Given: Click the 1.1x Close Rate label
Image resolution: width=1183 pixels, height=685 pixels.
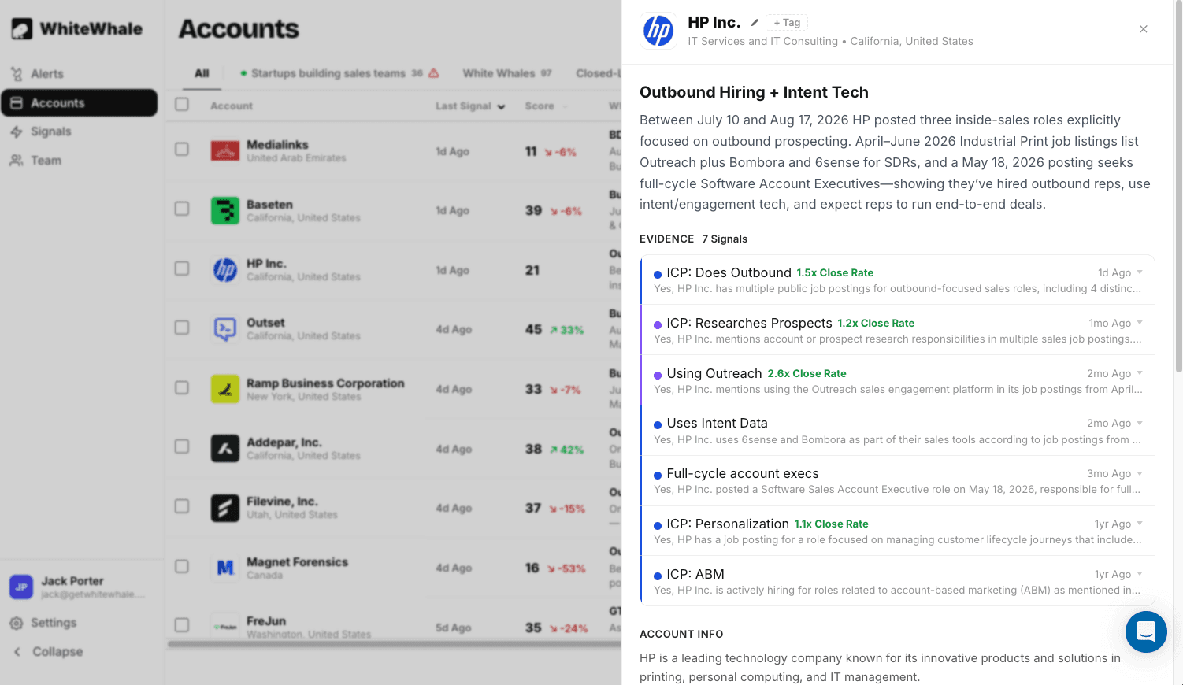Looking at the screenshot, I should point(832,524).
